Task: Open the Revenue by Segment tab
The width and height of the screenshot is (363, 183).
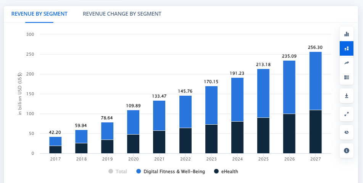Action: click(39, 14)
